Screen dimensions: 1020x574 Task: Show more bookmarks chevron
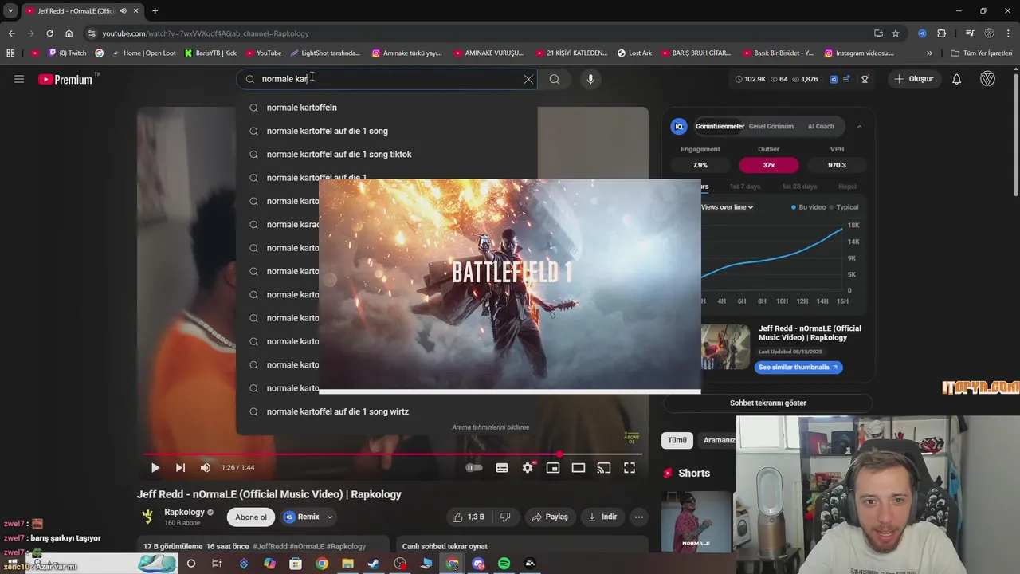tap(929, 53)
